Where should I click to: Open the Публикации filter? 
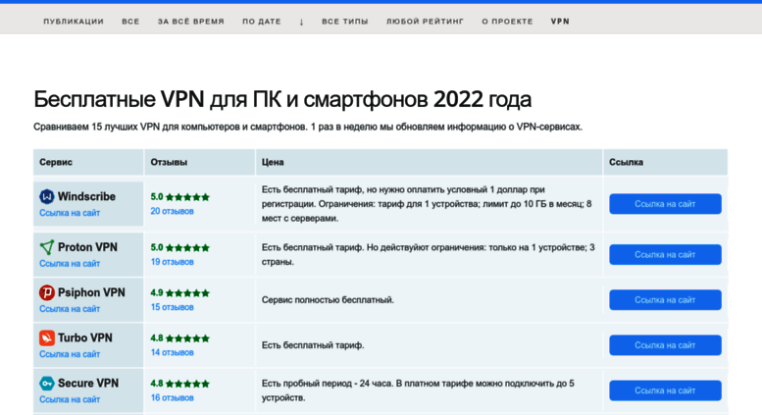point(74,22)
